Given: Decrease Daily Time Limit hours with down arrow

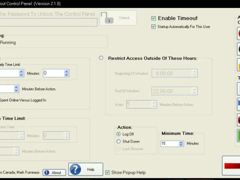Looking at the screenshot, I should pyautogui.click(x=21, y=75).
